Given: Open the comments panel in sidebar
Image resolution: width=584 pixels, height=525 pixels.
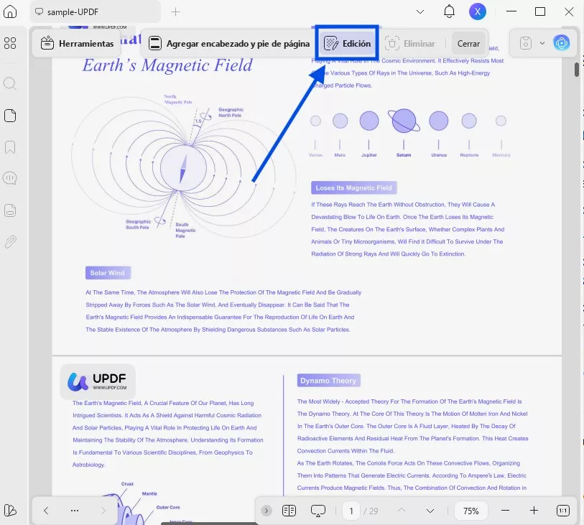Looking at the screenshot, I should [x=10, y=178].
